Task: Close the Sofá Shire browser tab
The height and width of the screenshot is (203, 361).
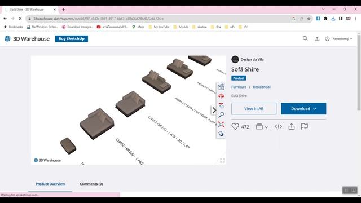Action: pos(55,10)
